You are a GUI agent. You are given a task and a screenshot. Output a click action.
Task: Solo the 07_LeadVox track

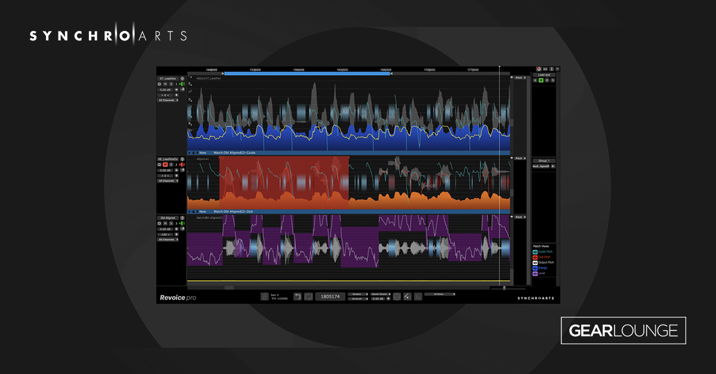pos(171,84)
